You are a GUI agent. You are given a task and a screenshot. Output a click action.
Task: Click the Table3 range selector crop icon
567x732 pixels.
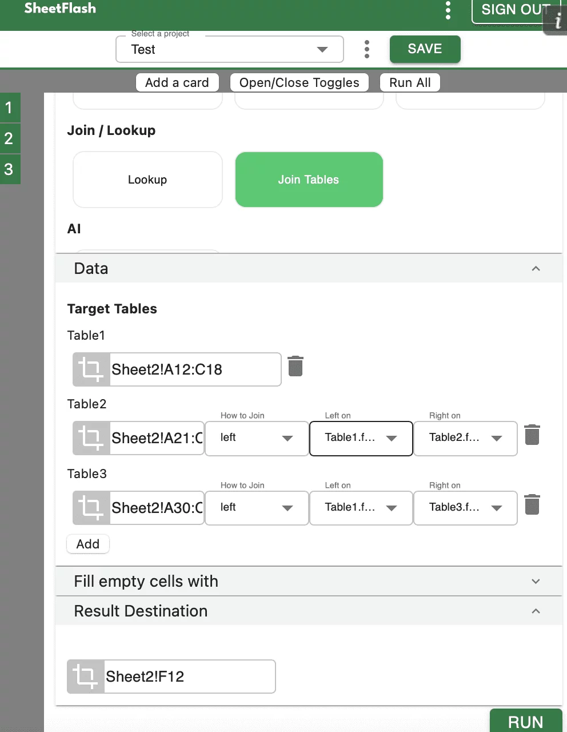[x=91, y=508]
